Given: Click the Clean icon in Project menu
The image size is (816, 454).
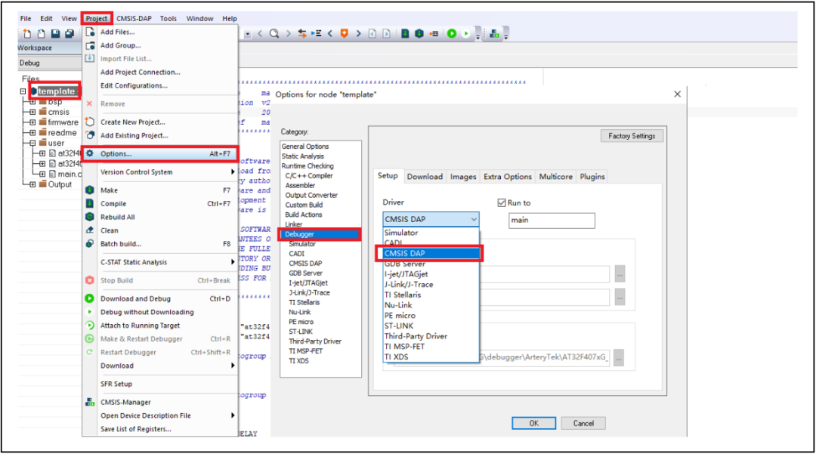Looking at the screenshot, I should (89, 230).
